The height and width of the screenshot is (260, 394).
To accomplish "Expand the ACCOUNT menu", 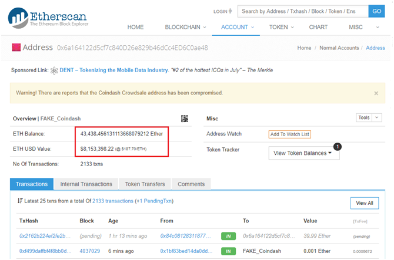I will [x=238, y=27].
